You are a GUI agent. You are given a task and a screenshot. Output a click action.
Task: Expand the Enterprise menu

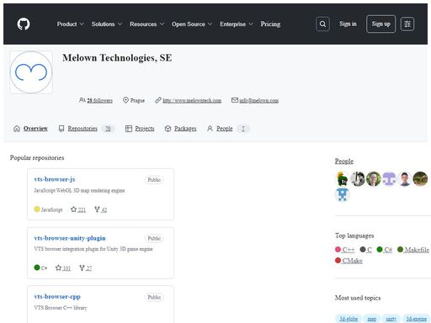[x=237, y=24]
